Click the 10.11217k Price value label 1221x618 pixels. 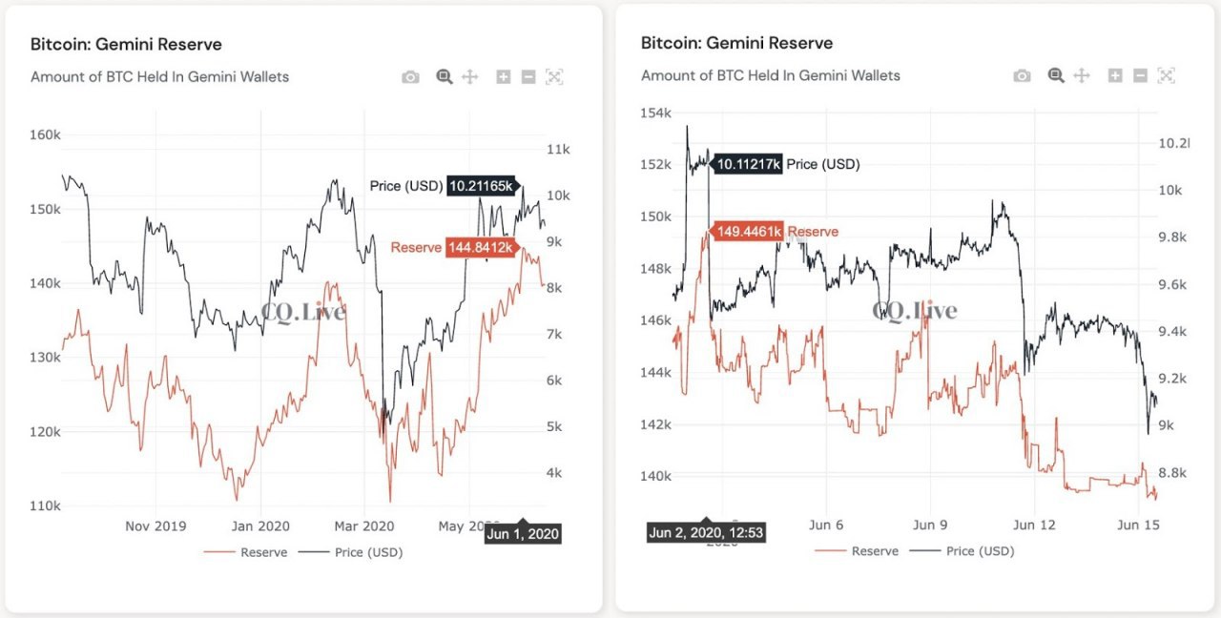[748, 164]
